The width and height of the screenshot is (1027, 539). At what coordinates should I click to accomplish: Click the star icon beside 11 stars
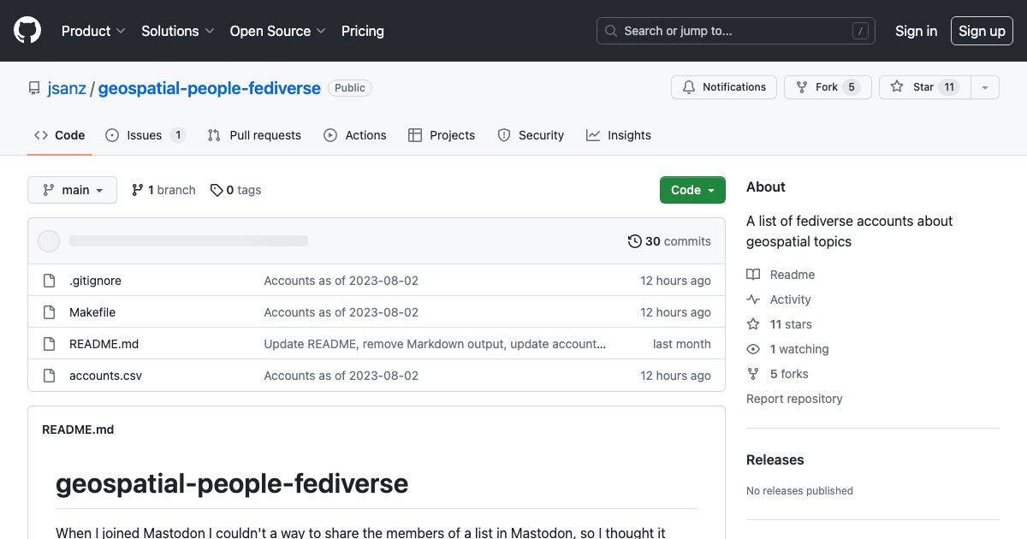coord(752,324)
